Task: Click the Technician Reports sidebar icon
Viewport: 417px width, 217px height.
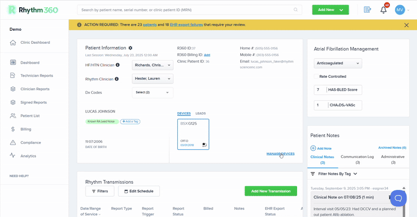Action: point(13,75)
